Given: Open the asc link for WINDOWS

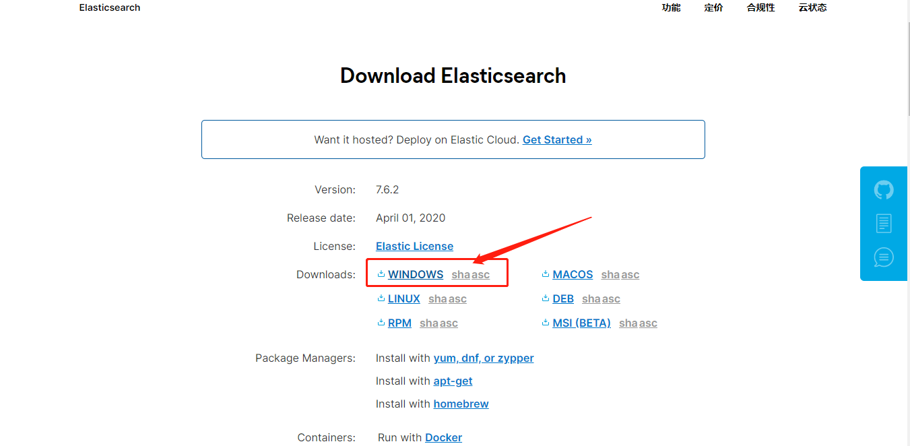Looking at the screenshot, I should (x=481, y=274).
